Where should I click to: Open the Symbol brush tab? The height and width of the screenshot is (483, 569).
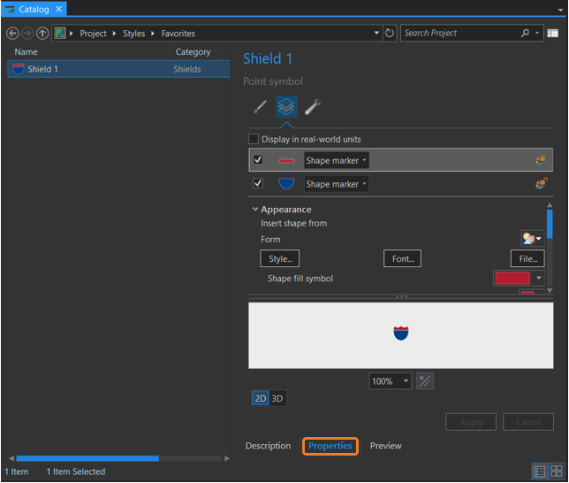tap(260, 107)
